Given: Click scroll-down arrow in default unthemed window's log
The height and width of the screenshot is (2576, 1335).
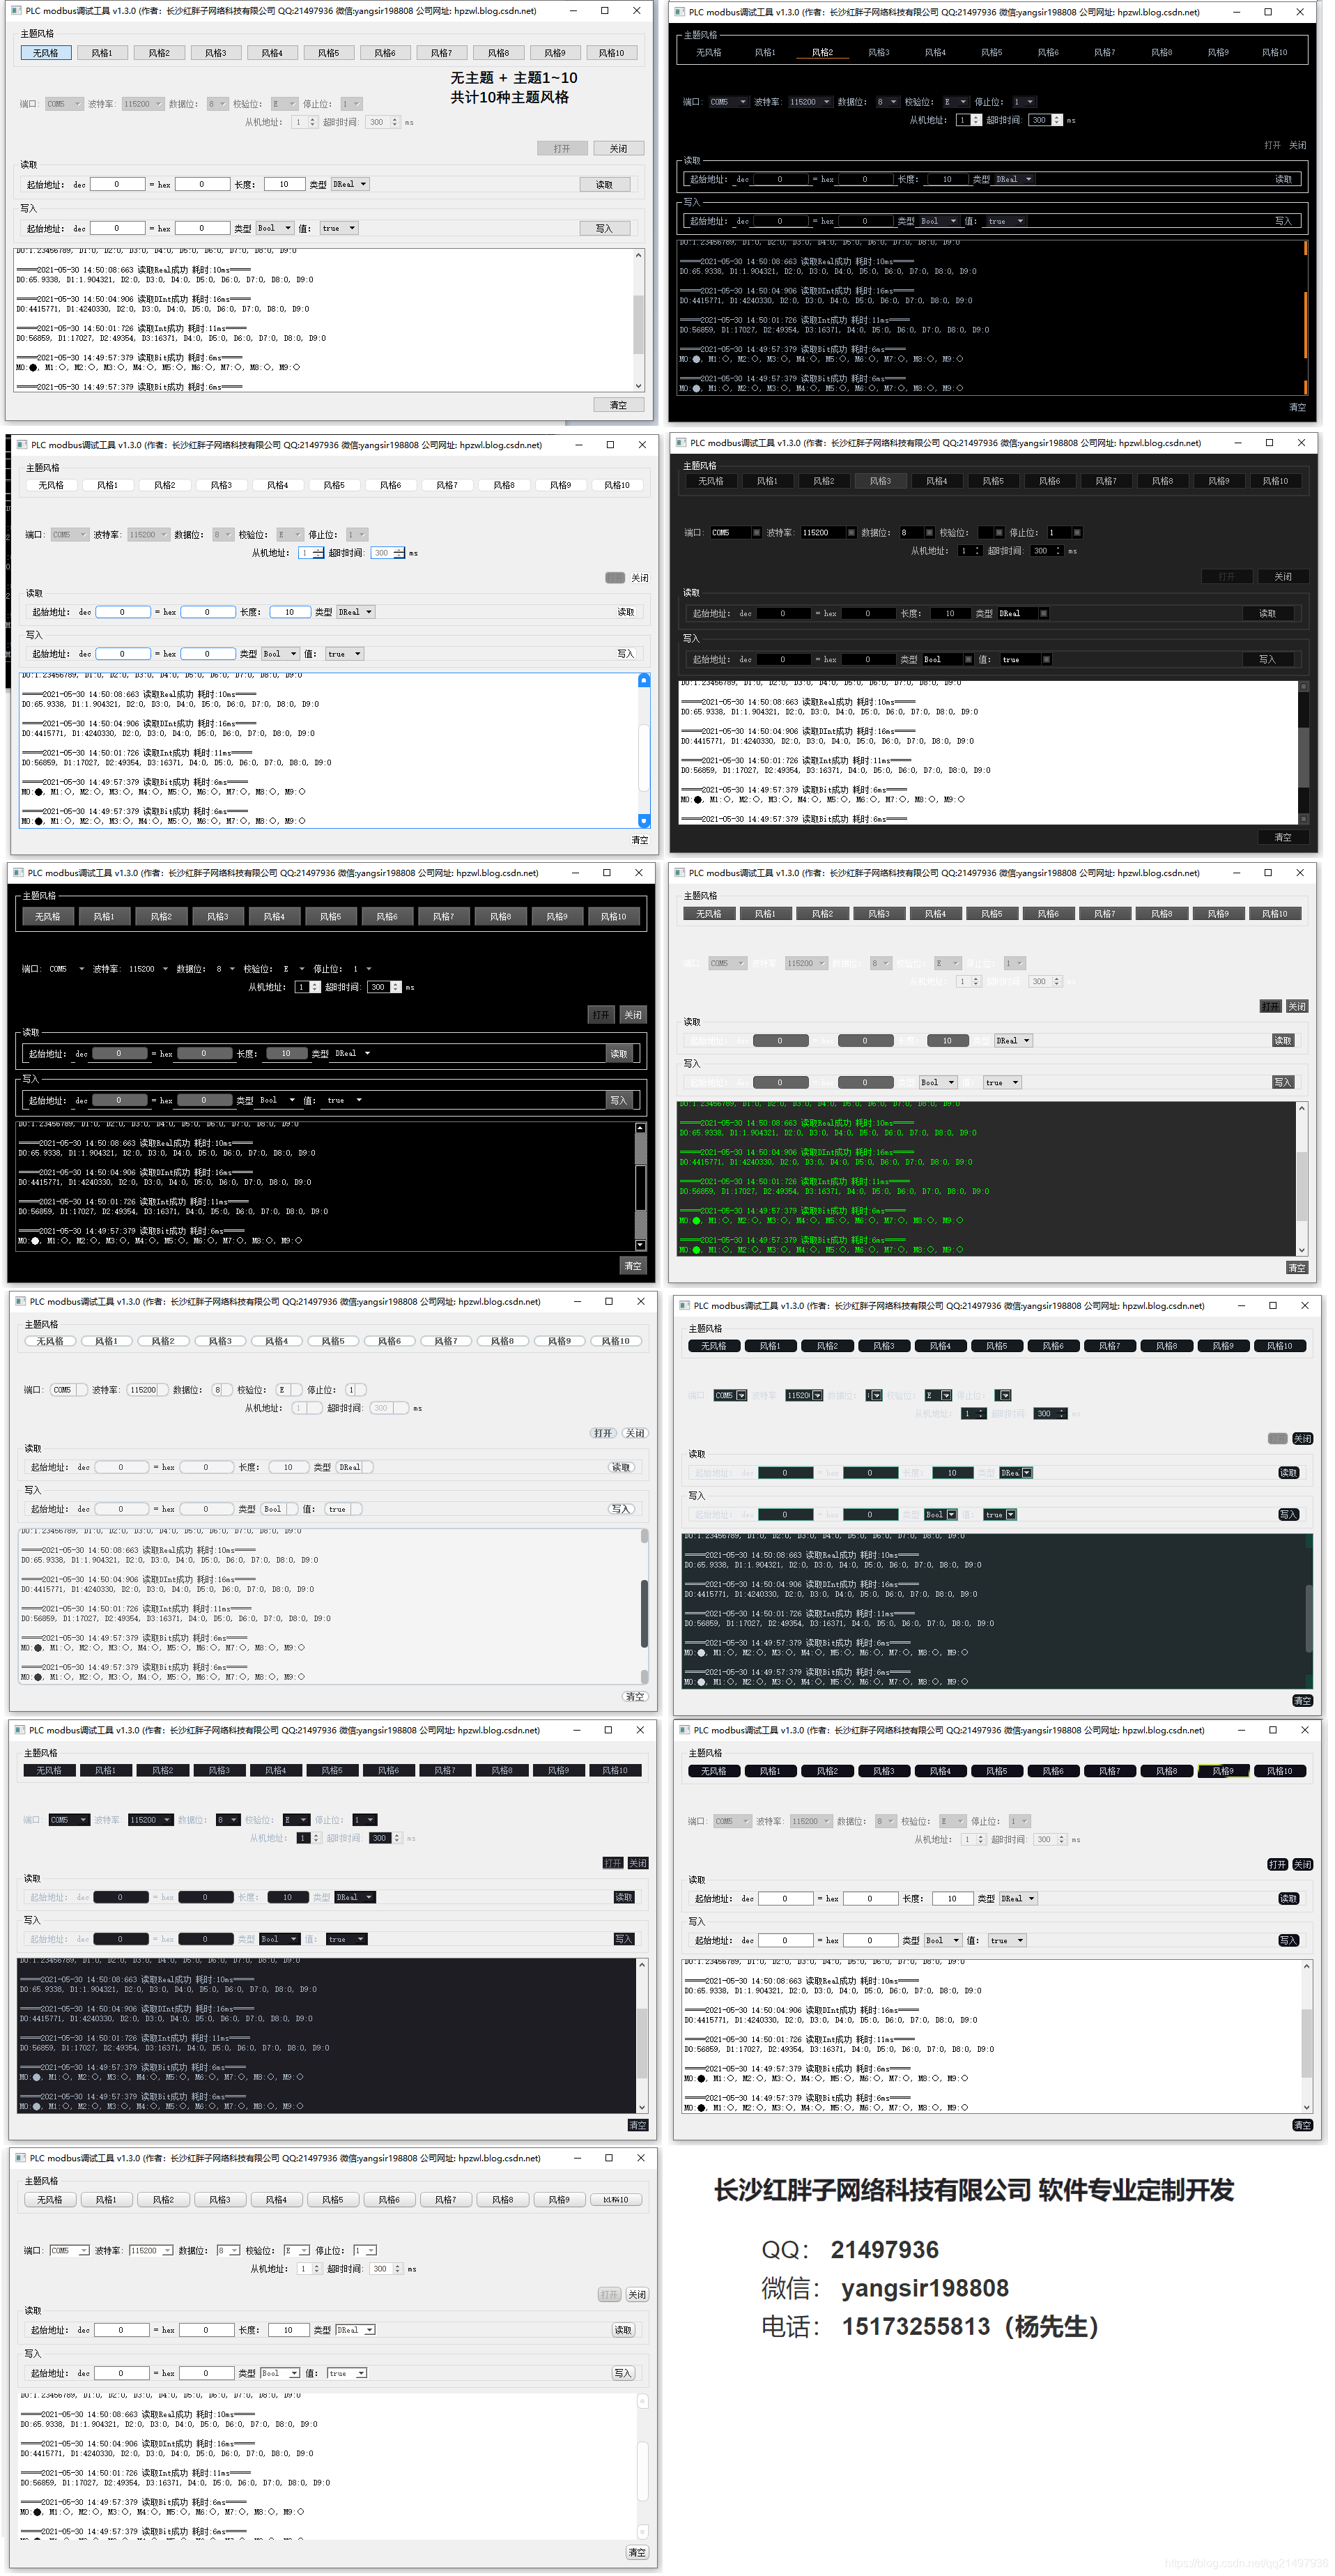Looking at the screenshot, I should pos(638,385).
